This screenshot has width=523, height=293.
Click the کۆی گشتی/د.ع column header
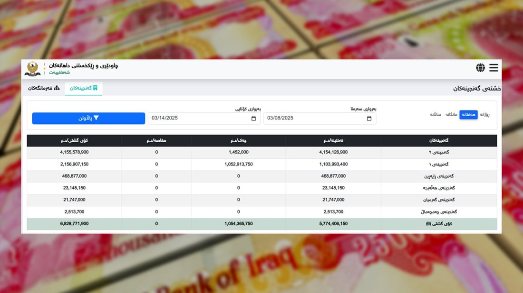click(74, 141)
